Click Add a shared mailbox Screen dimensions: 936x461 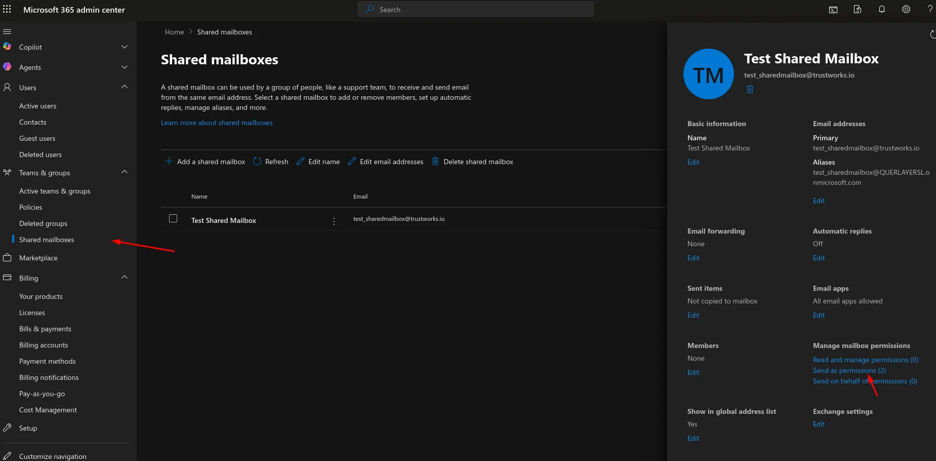click(205, 162)
